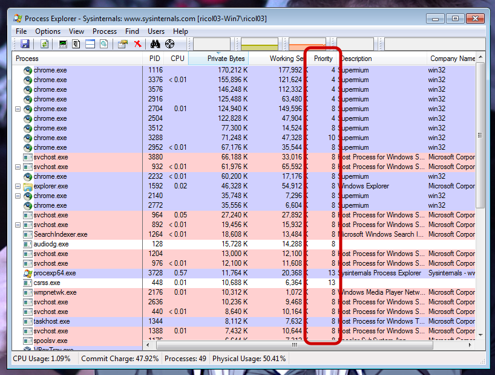
Task: Click the wmpnetwk.exe process icon
Action: [x=28, y=293]
